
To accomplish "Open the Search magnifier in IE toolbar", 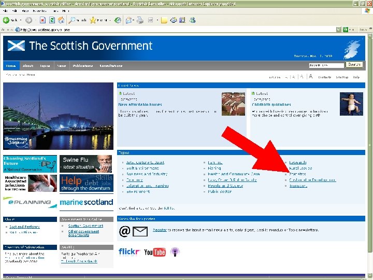I will (x=71, y=20).
